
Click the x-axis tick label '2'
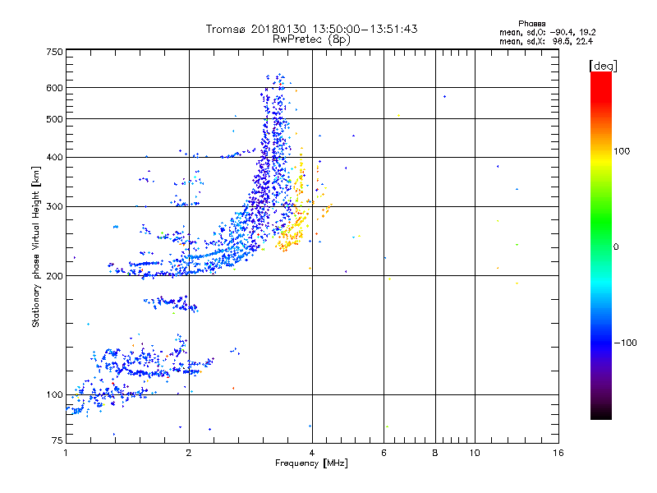click(189, 453)
